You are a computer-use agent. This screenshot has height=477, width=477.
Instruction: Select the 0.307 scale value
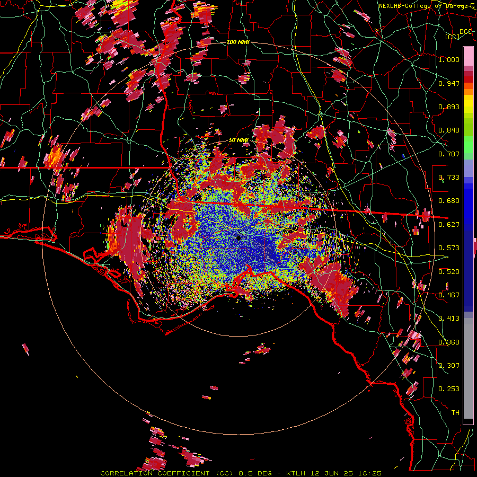pyautogui.click(x=449, y=366)
